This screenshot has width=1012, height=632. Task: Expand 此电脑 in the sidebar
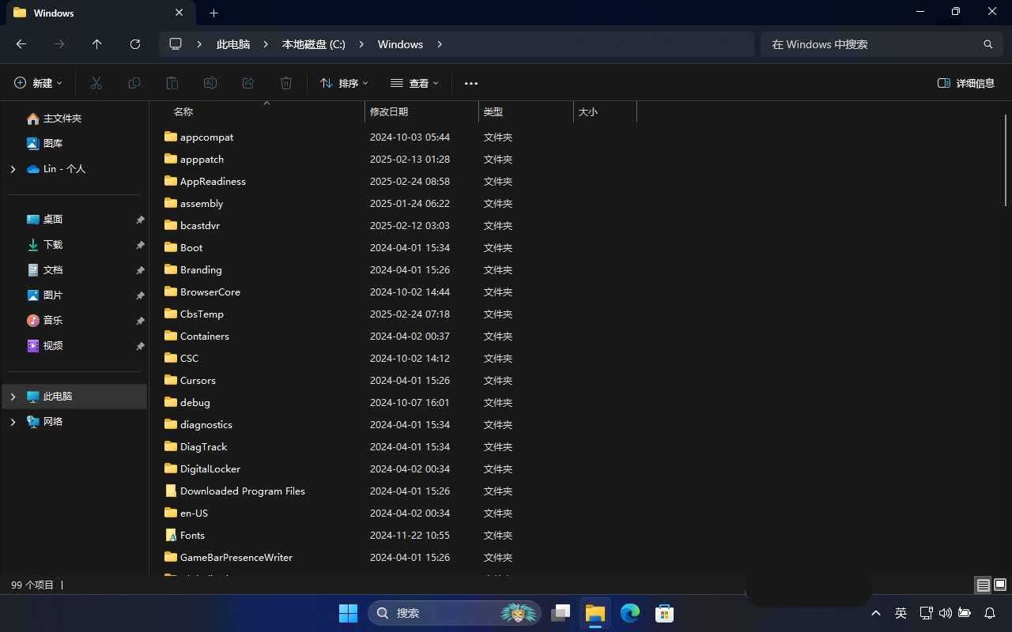point(12,396)
